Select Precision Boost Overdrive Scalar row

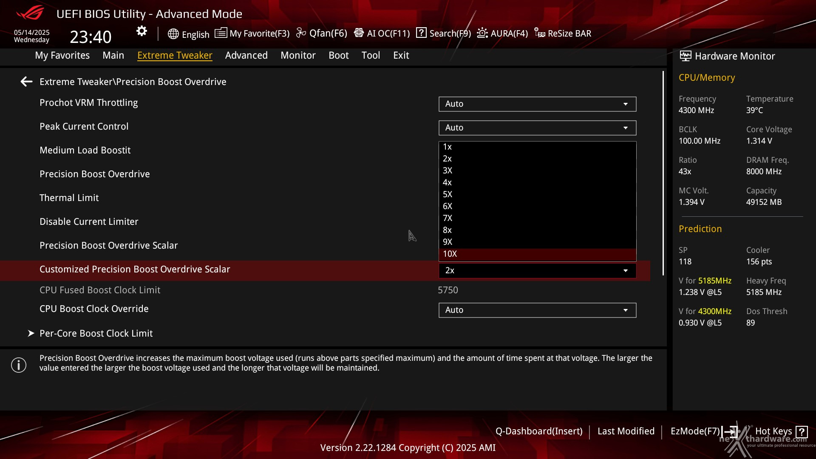click(108, 246)
